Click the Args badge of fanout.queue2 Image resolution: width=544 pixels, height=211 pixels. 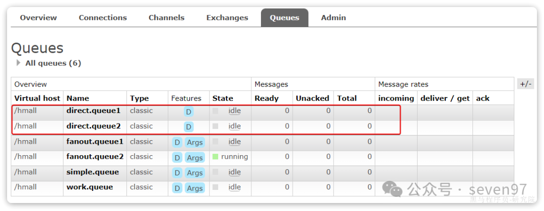click(x=194, y=157)
